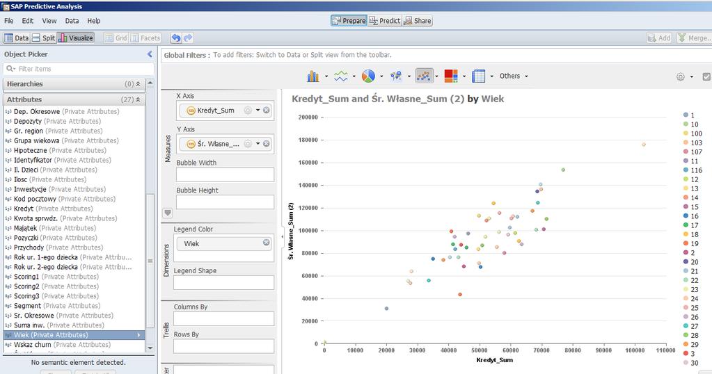Select the pie chart type icon
This screenshot has height=374, width=712.
(x=368, y=76)
